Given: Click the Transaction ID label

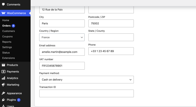Looking at the screenshot, I should (48, 87).
